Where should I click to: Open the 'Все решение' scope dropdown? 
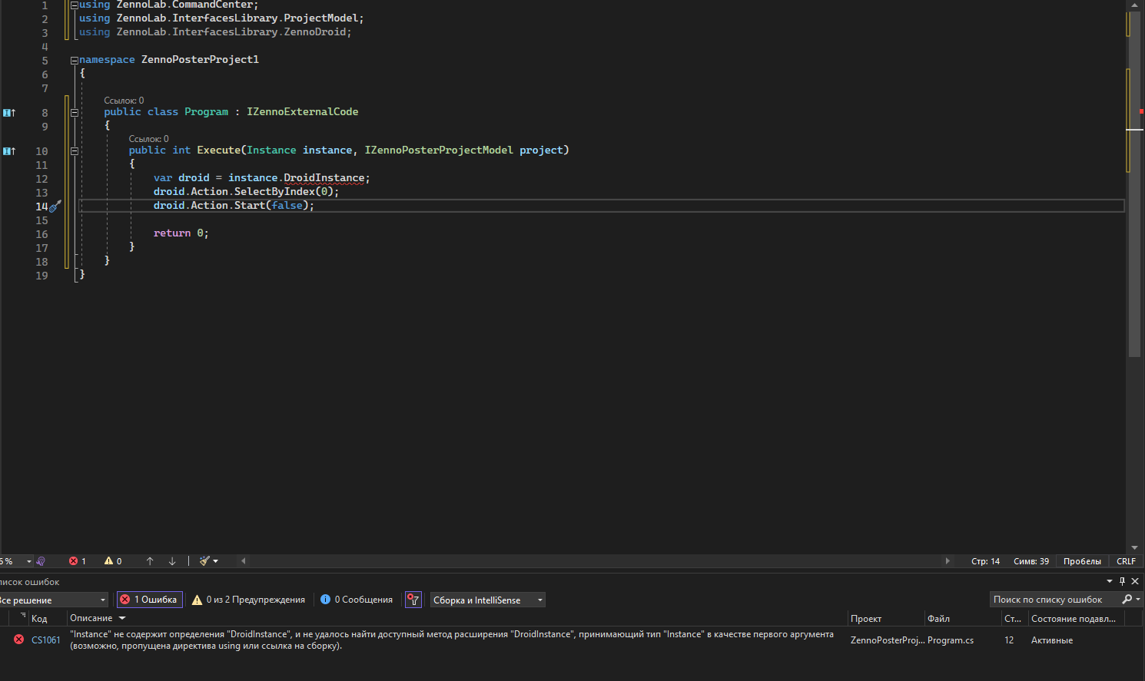(52, 600)
